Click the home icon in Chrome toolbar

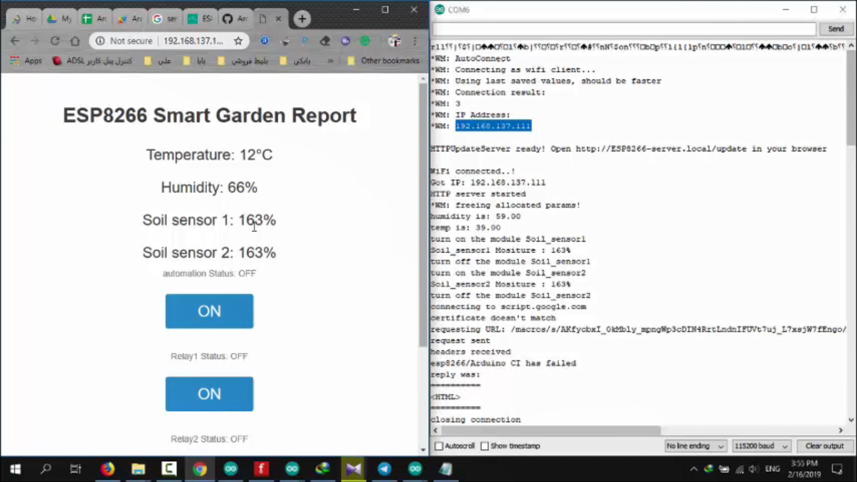[x=75, y=41]
